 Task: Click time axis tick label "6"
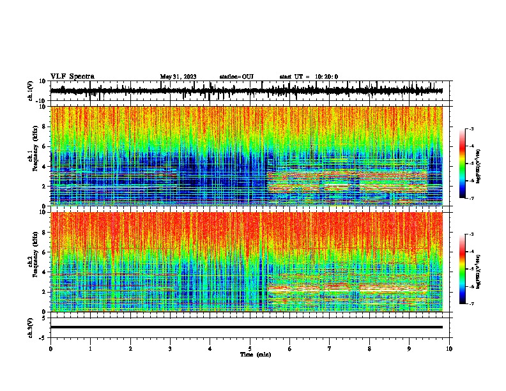[x=290, y=349]
